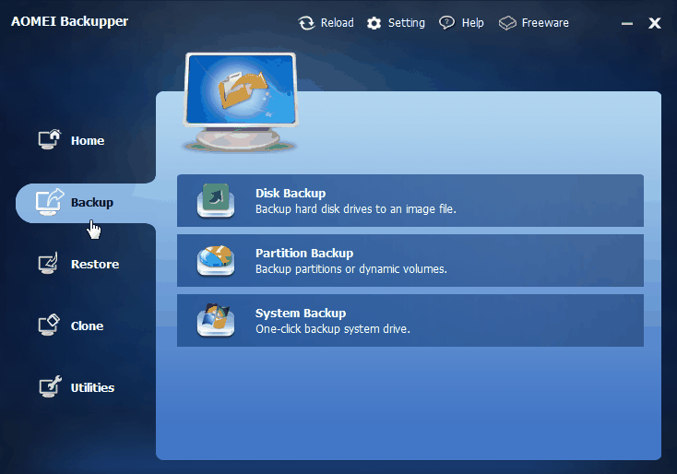The height and width of the screenshot is (474, 677).
Task: Click the Backup monitor-arrow icon in sidebar
Action: pyautogui.click(x=49, y=202)
